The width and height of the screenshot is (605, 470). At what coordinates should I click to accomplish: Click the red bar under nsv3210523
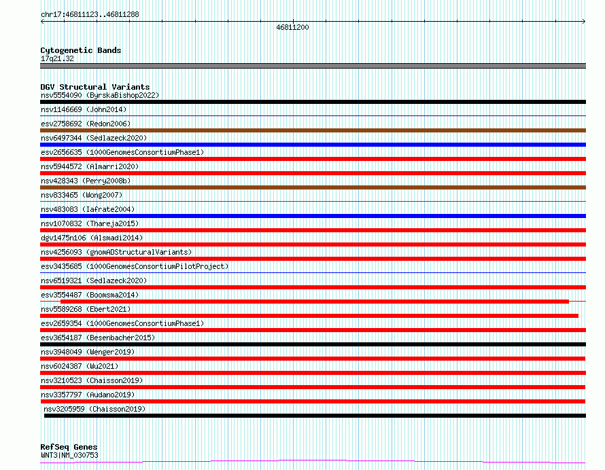313,387
